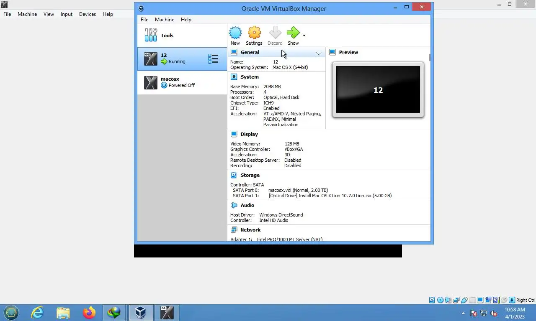The height and width of the screenshot is (321, 536).
Task: Click the macosx.vdi hard disk entry
Action: (x=298, y=190)
